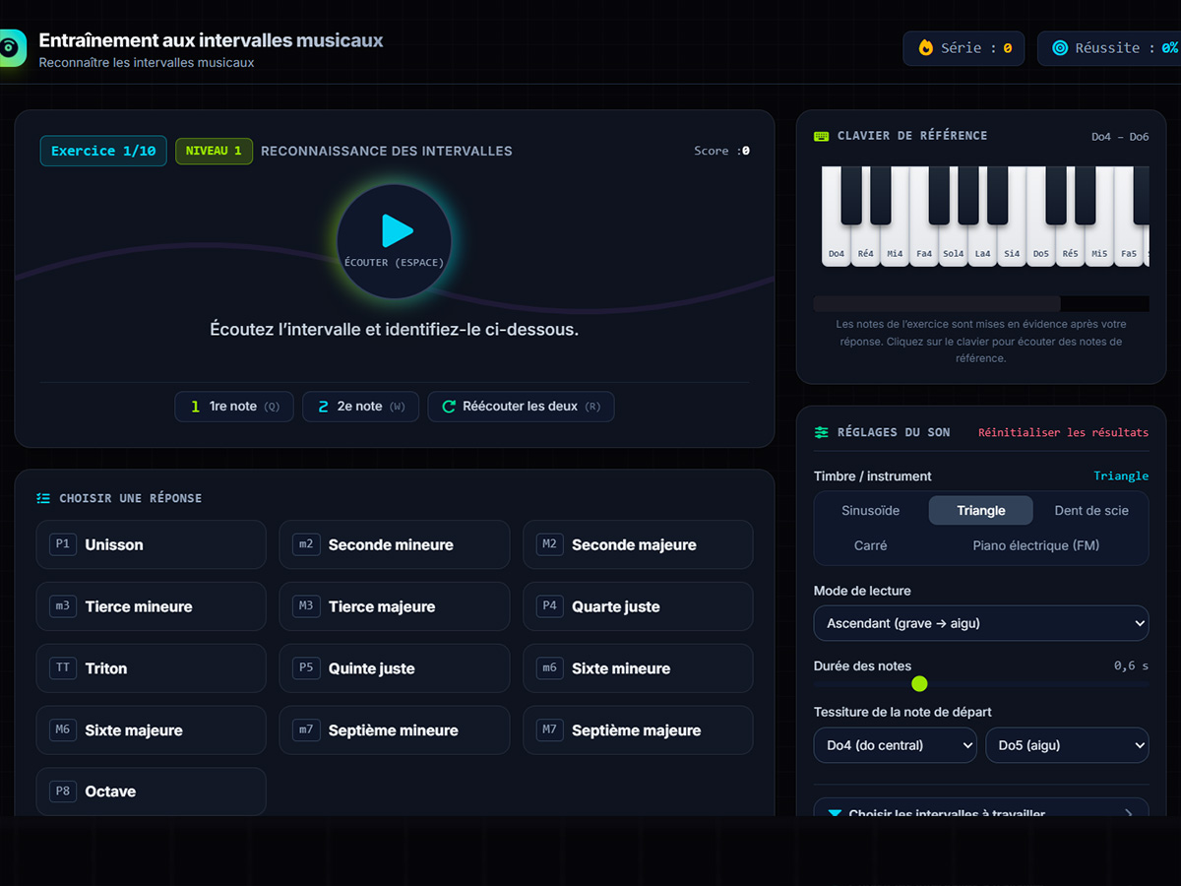The image size is (1181, 886).
Task: Select Piano électrique (FM) timbre
Action: click(1036, 545)
